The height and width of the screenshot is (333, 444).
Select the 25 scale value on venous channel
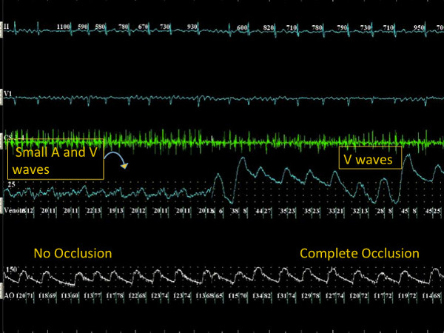click(11, 184)
